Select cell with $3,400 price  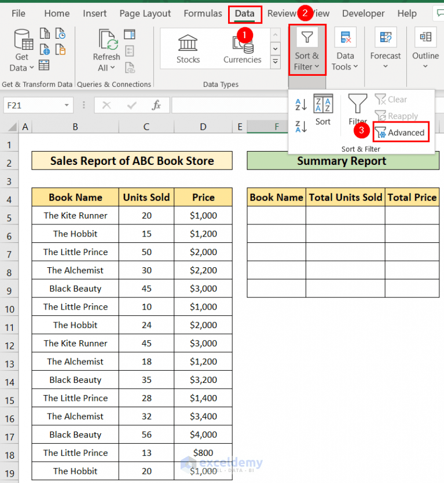203,416
